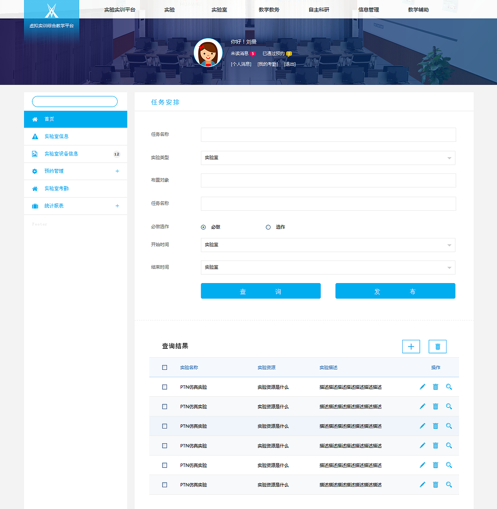View details of the second PTN仿真实验 row
This screenshot has width=497, height=509.
[449, 406]
